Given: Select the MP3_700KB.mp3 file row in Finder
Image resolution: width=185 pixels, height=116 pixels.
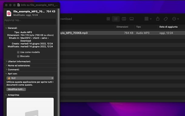Looking at the screenshot, I should click(x=123, y=33).
